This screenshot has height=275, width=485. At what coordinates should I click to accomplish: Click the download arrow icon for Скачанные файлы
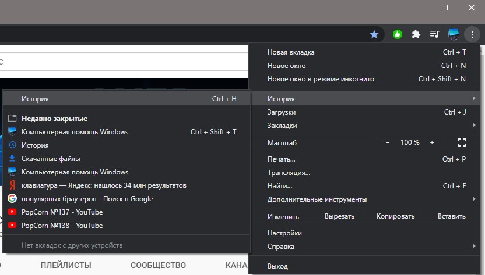[x=12, y=158]
